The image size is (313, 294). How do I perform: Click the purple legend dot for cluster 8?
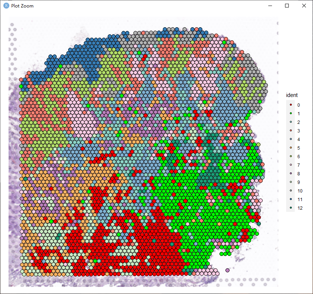coord(291,173)
